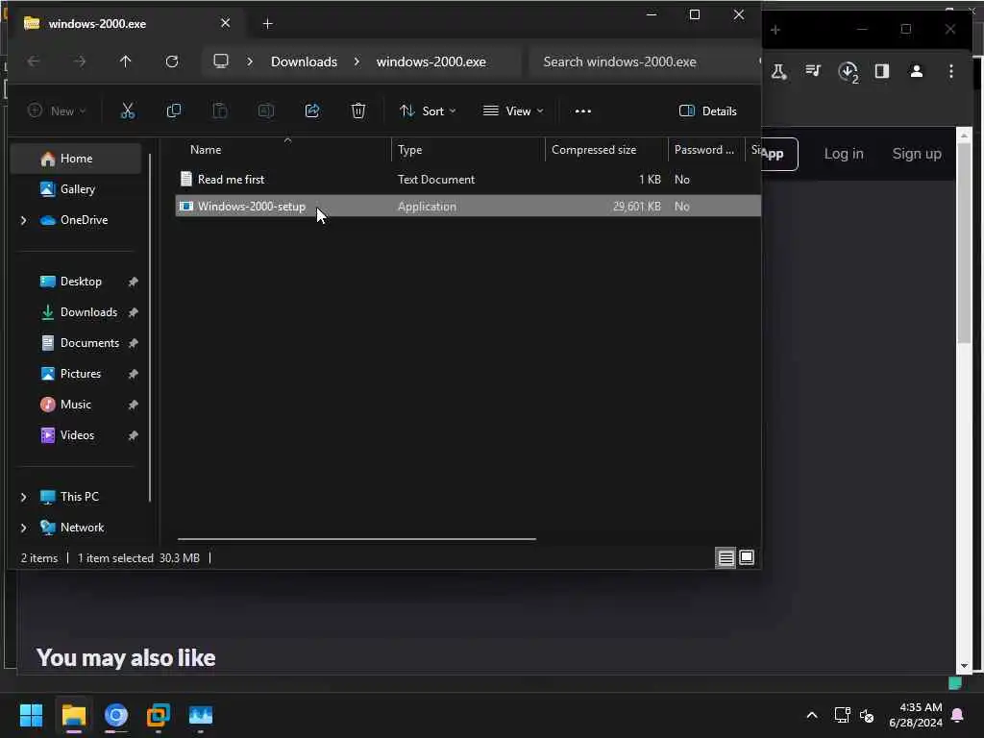Open the View dropdown
Image resolution: width=984 pixels, height=738 pixels.
(x=513, y=111)
